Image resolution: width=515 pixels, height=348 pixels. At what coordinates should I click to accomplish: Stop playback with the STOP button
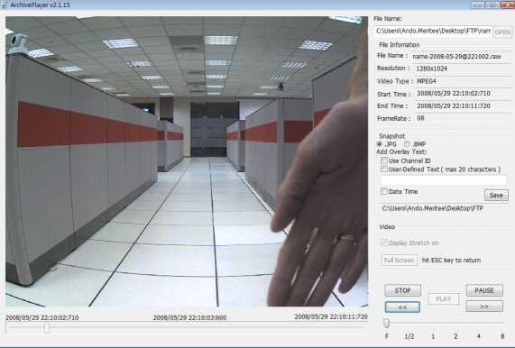(x=402, y=290)
